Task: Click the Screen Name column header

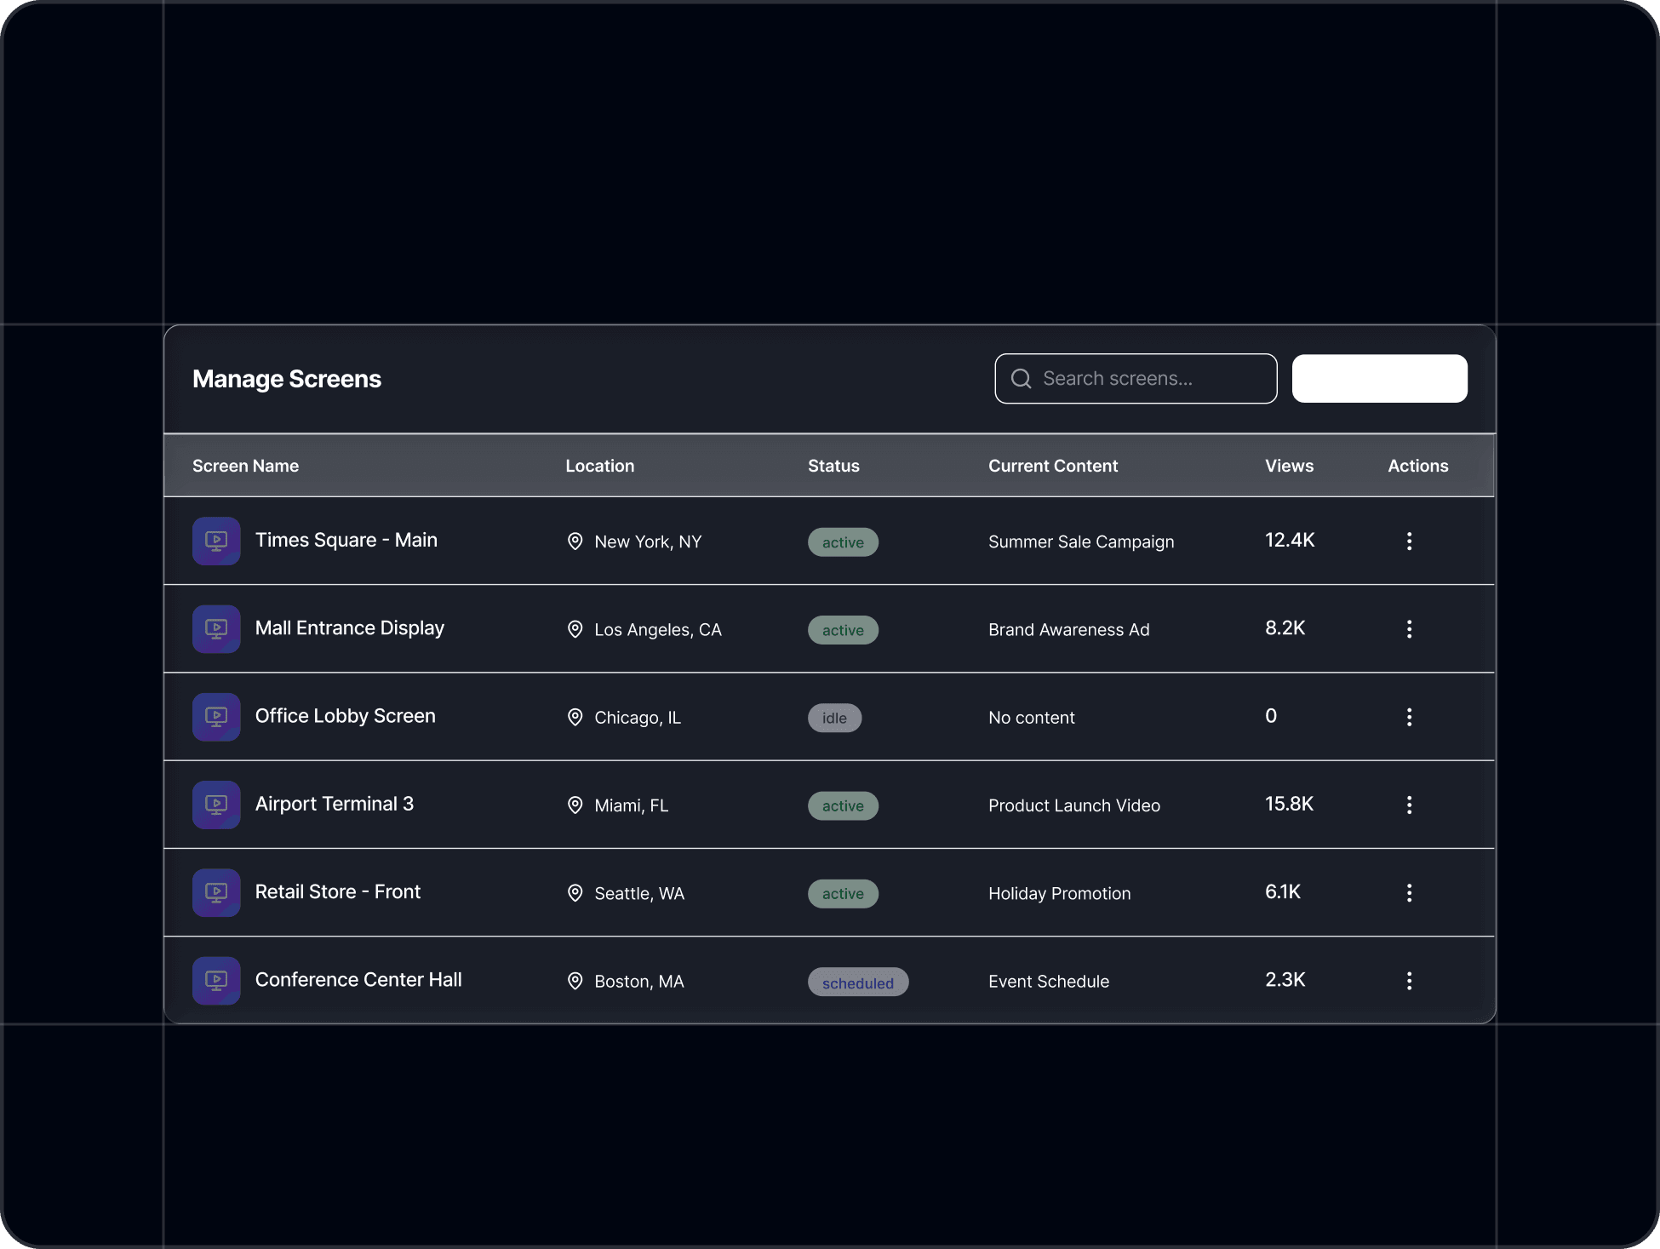Action: tap(245, 466)
